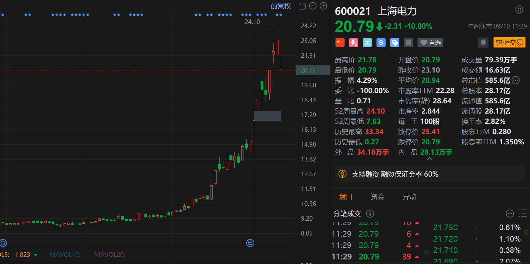Click info icon next to 分笔成交
The image size is (530, 264).
point(370,213)
